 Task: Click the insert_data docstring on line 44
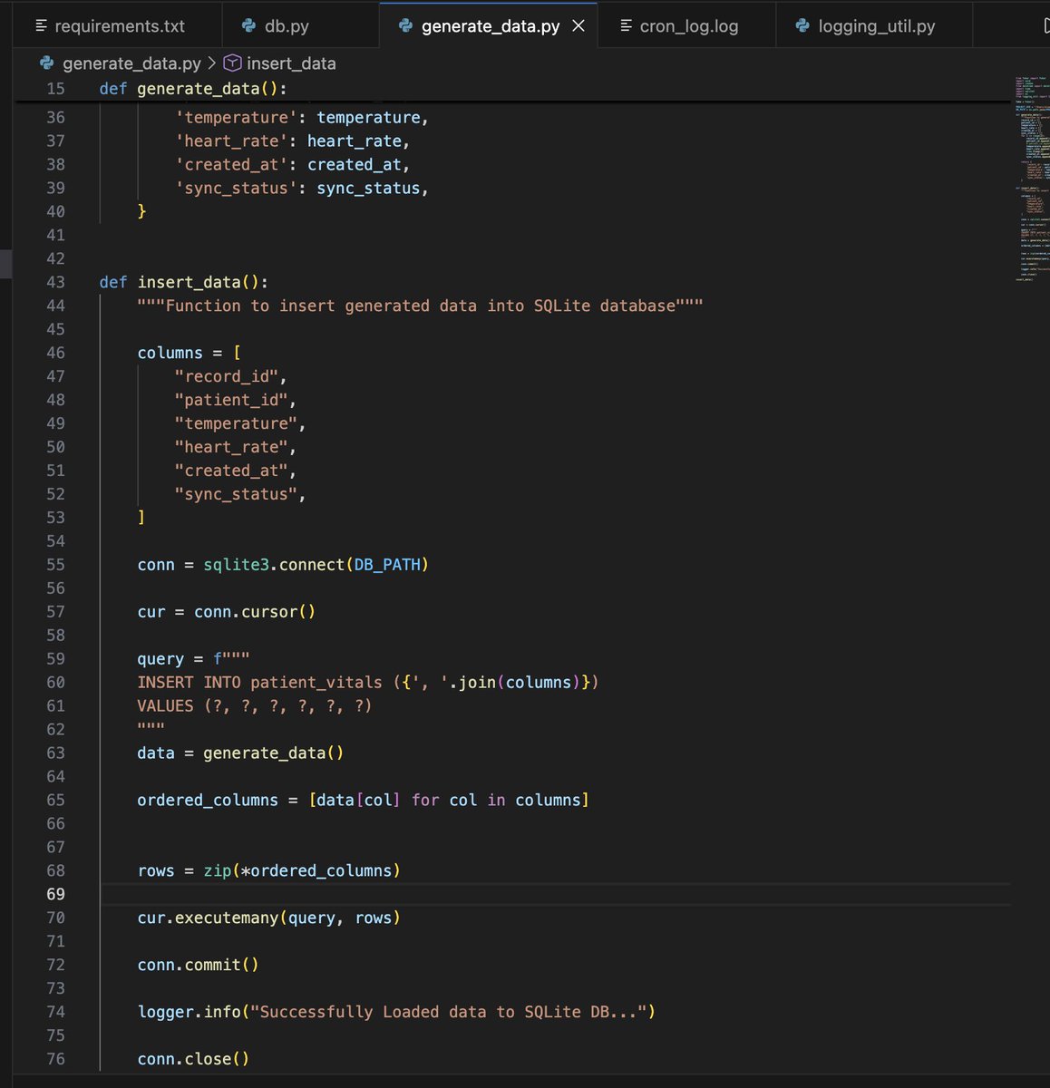[420, 306]
